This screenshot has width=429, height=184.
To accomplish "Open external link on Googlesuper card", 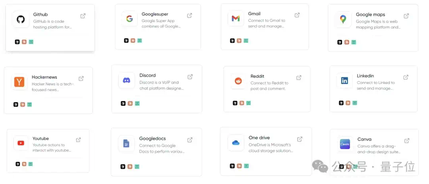I will (x=189, y=15).
